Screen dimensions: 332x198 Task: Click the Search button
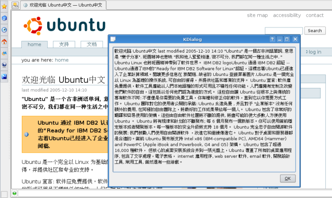click(x=315, y=31)
